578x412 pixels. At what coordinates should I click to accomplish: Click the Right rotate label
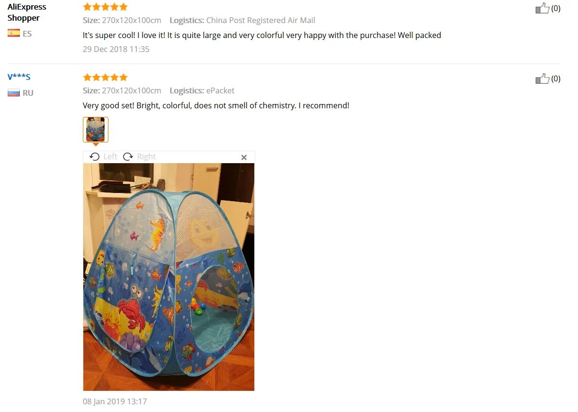(146, 156)
